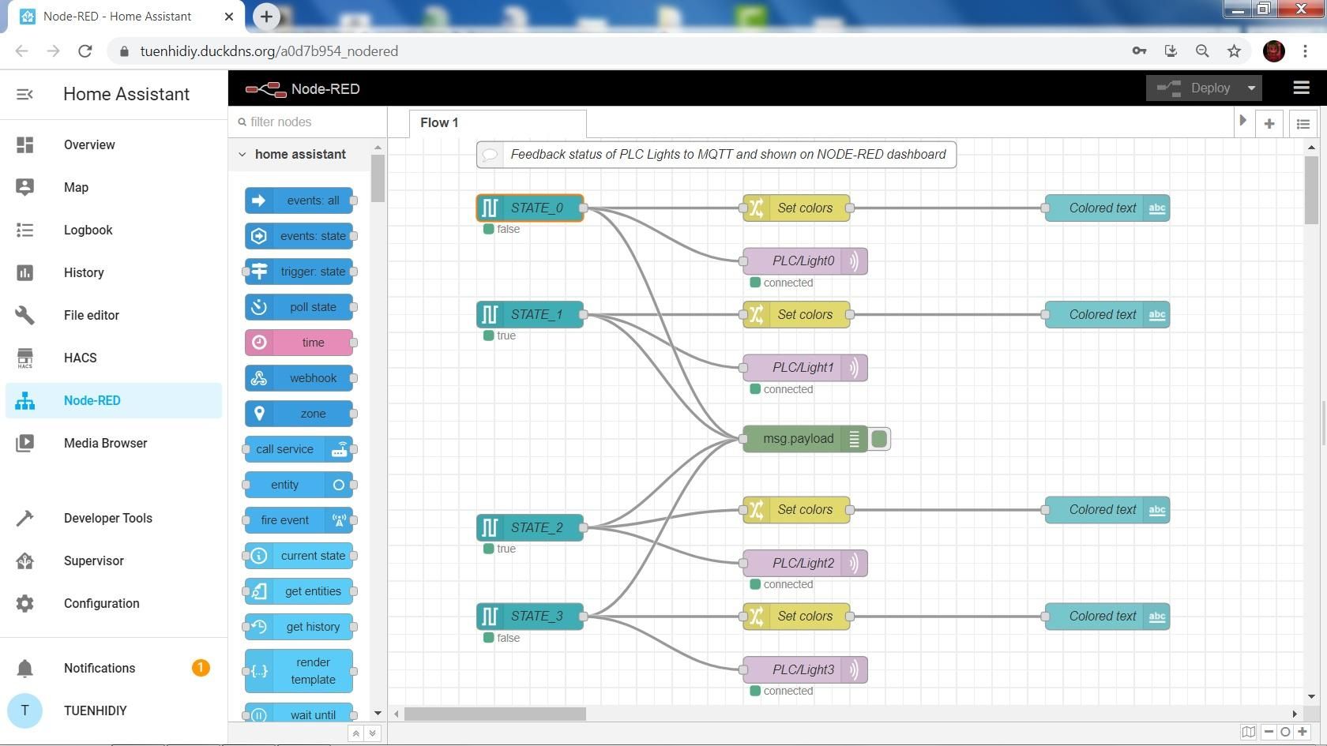Collapse the home assistant palette category

click(242, 154)
